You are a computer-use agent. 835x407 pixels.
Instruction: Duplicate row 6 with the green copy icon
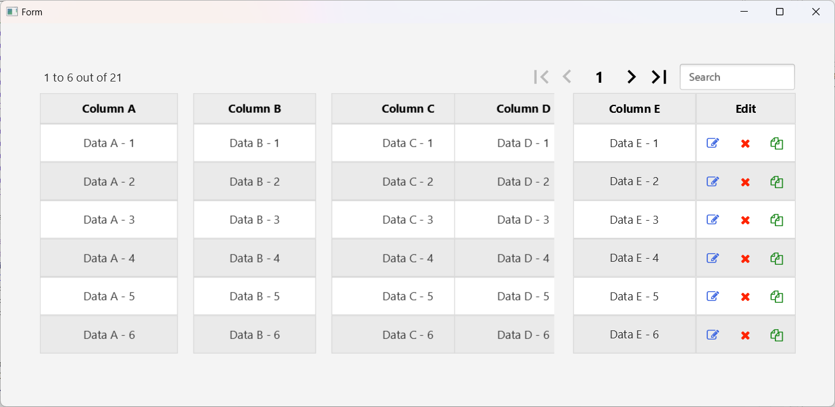777,335
